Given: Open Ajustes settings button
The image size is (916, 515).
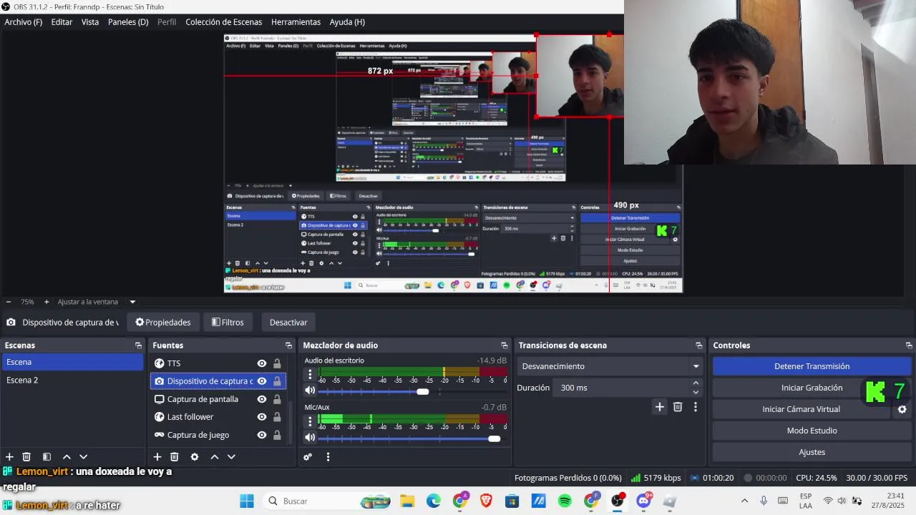Looking at the screenshot, I should [x=812, y=452].
